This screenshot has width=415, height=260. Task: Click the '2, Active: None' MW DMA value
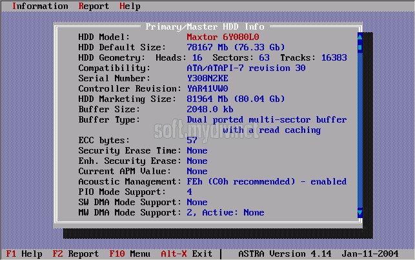225,212
